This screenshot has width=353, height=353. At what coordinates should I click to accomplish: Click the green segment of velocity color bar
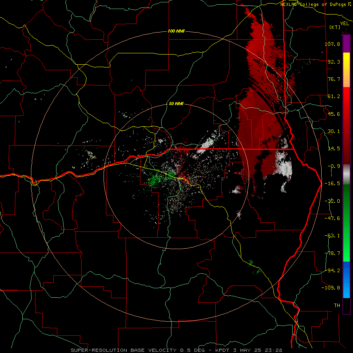tap(346, 223)
